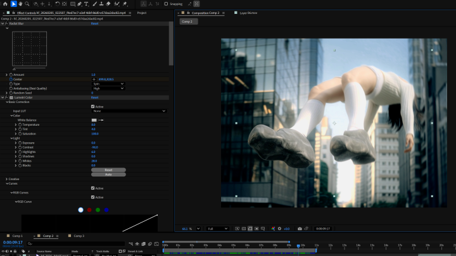Click the snapshot camera icon in viewer

pyautogui.click(x=300, y=228)
